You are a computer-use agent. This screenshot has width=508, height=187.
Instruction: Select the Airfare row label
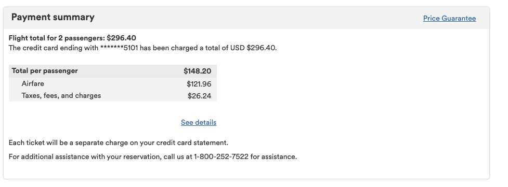pyautogui.click(x=33, y=83)
